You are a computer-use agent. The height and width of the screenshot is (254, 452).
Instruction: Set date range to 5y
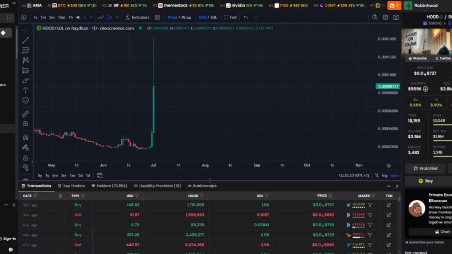[40, 175]
